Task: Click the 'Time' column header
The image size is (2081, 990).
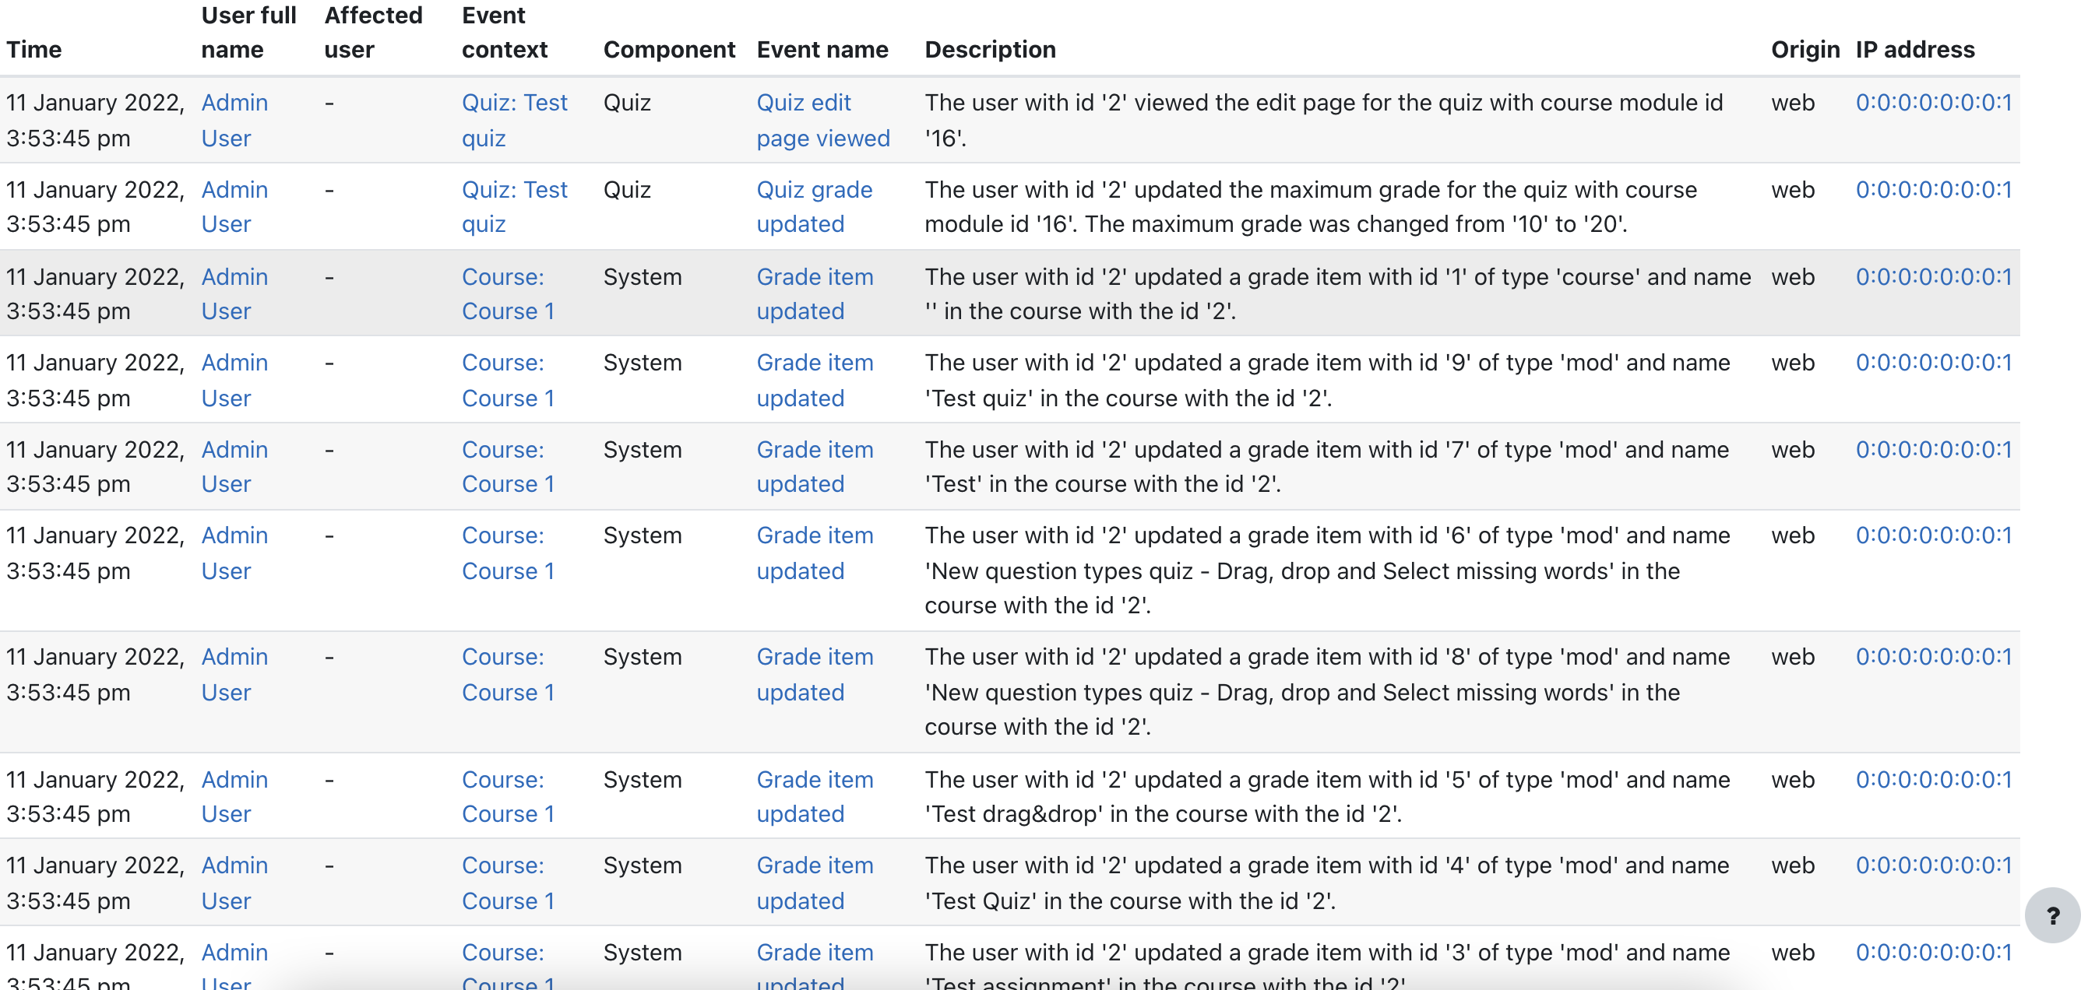Action: tap(34, 49)
